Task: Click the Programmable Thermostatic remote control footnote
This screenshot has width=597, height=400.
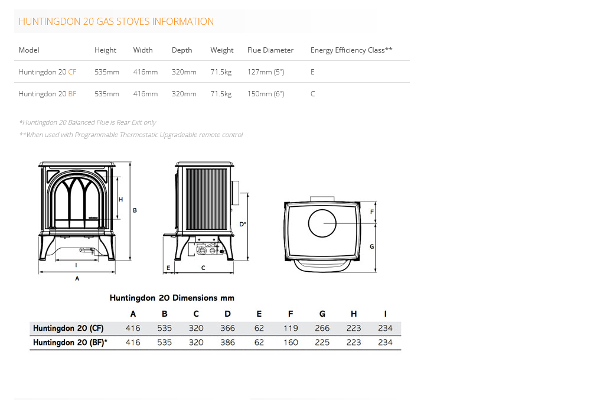Action: (131, 135)
